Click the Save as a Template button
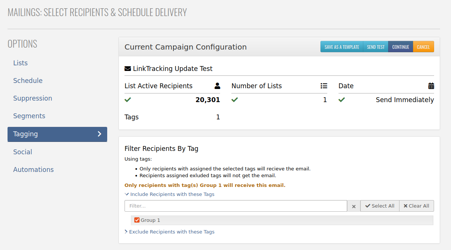Viewport: 451px width, 250px height. [x=342, y=47]
